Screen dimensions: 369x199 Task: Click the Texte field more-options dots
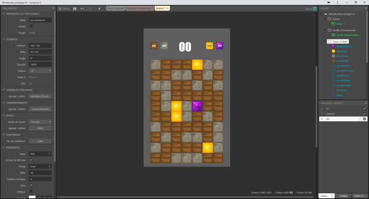(x=49, y=154)
